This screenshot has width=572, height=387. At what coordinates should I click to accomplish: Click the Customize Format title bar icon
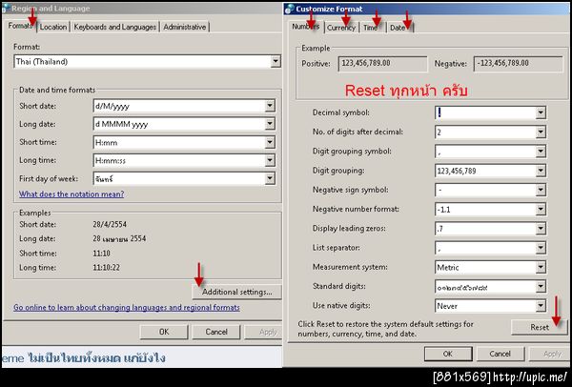click(x=290, y=9)
